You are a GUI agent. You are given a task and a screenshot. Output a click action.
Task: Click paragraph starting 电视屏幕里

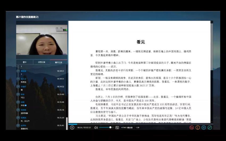coord(141,108)
